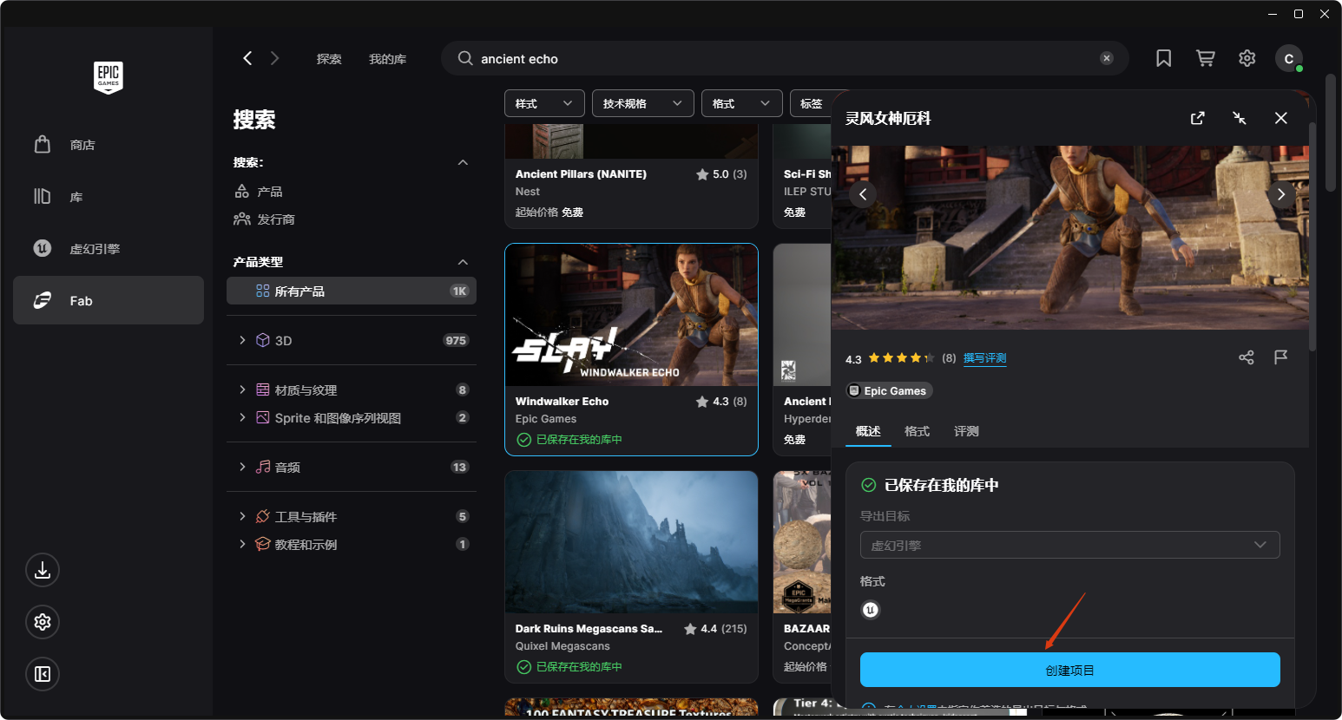Open Ancient Pillars (NANITE) card
1342x720 pixels.
coord(631,176)
